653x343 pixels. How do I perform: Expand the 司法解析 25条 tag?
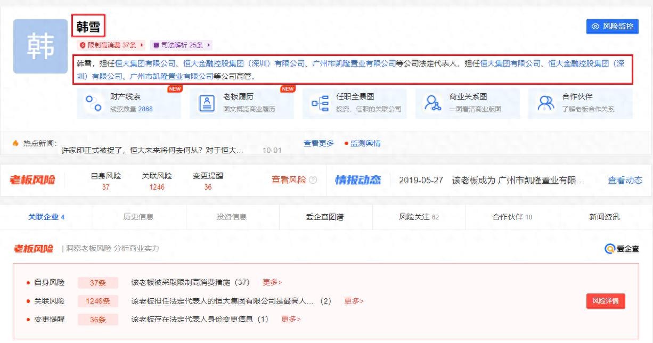[x=181, y=45]
